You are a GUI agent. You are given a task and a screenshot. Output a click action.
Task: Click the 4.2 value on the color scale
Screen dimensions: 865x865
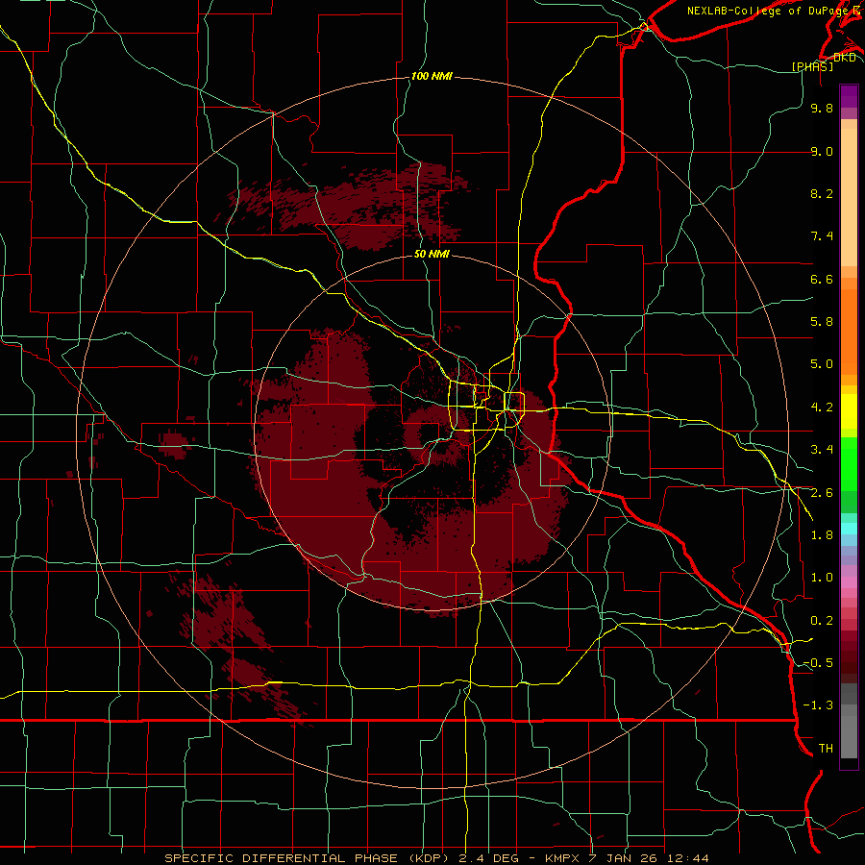pos(822,408)
